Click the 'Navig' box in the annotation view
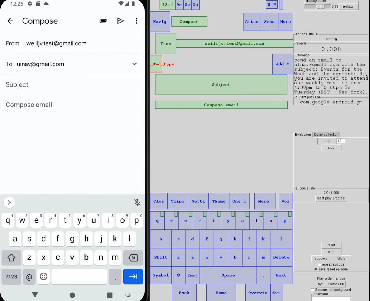The image size is (370, 301). pos(160,21)
